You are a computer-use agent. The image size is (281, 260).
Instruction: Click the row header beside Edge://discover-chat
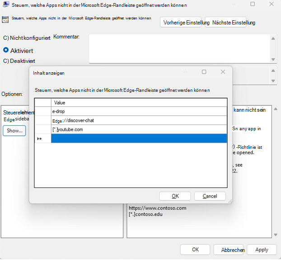click(43, 120)
